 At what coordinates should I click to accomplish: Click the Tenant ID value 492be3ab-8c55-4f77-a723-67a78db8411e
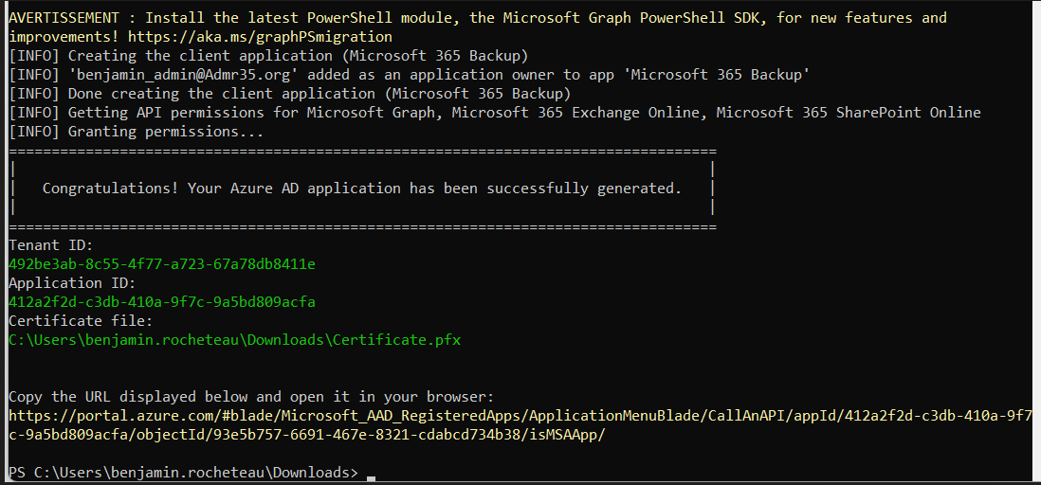(162, 264)
